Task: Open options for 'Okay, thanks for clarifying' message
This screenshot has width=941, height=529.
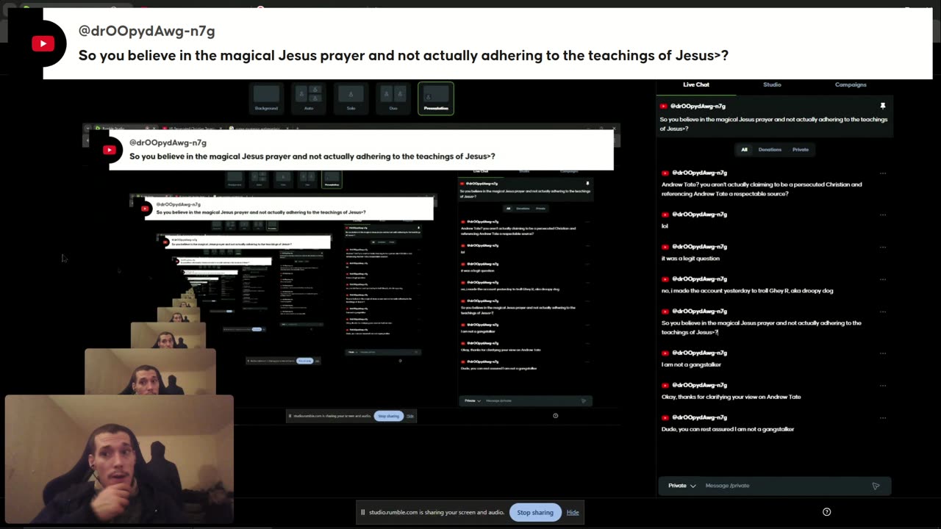Action: point(883,385)
